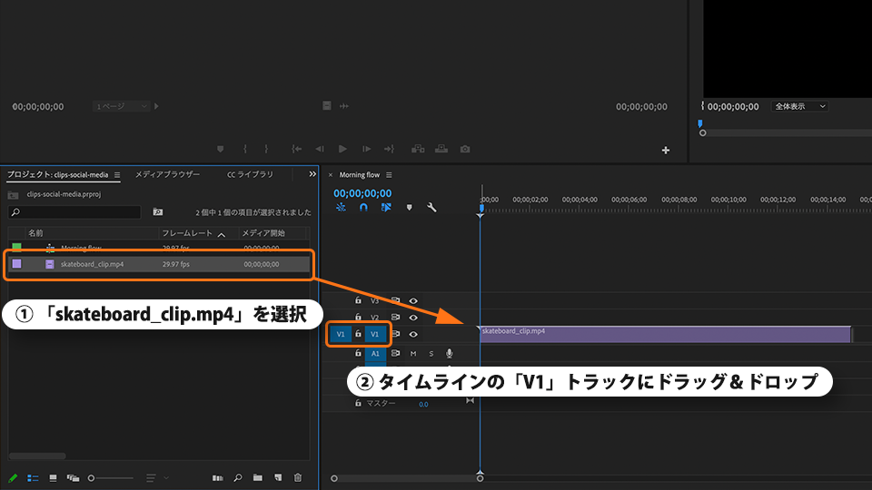The width and height of the screenshot is (872, 490).
Task: Select skateboard_clip.mp4 in project list
Action: [159, 264]
